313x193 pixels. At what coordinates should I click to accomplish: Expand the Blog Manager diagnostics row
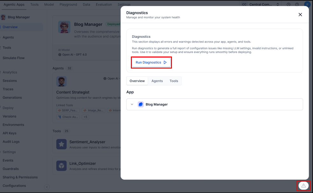(x=132, y=104)
